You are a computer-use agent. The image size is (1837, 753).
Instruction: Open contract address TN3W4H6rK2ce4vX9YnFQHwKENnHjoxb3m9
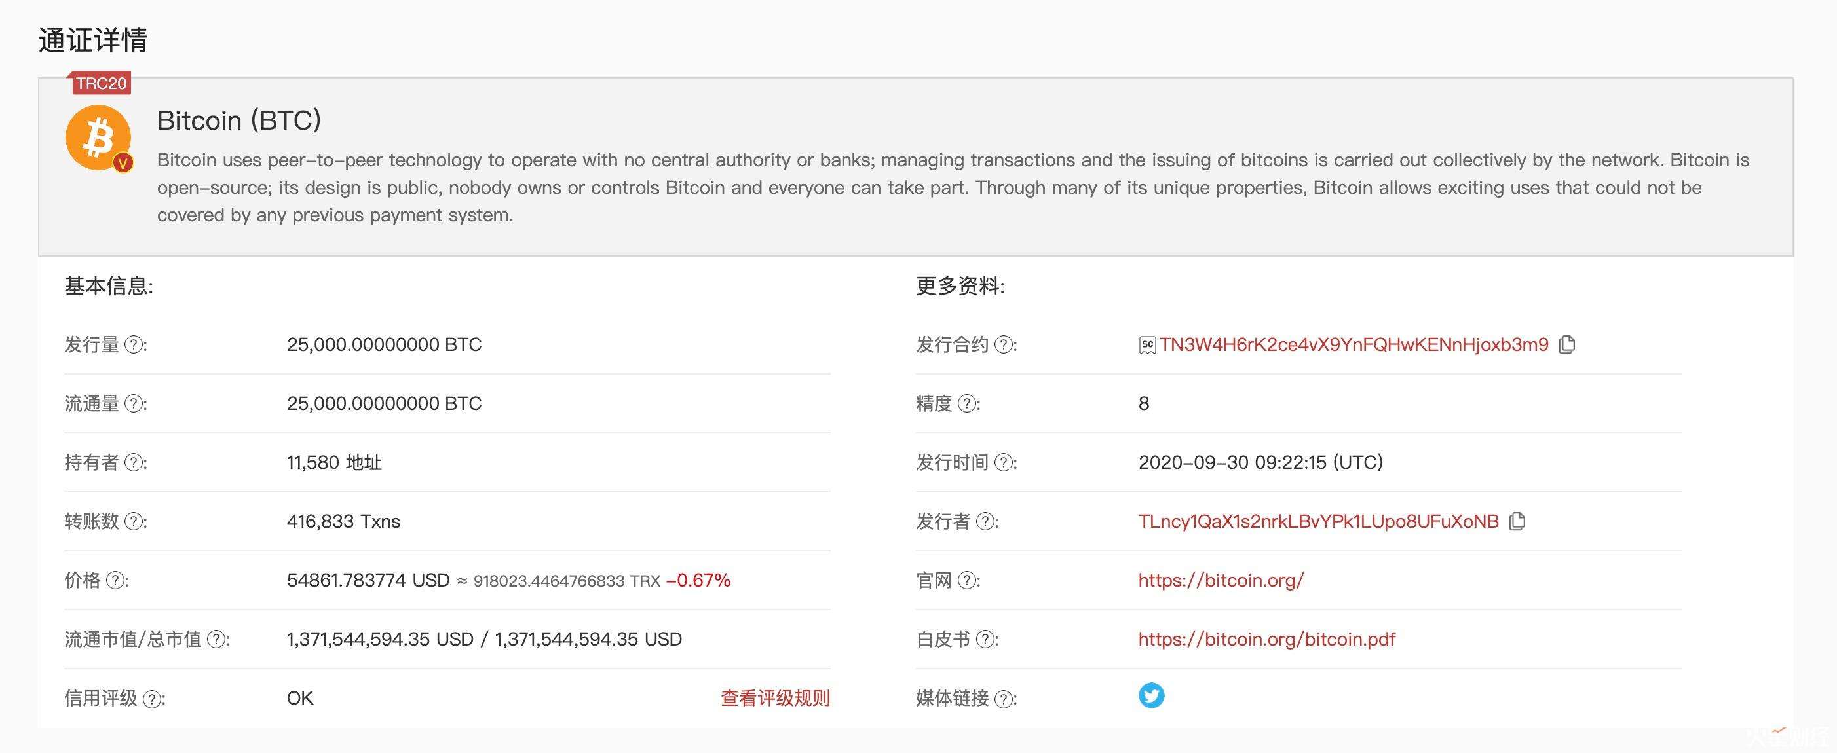coord(1354,344)
